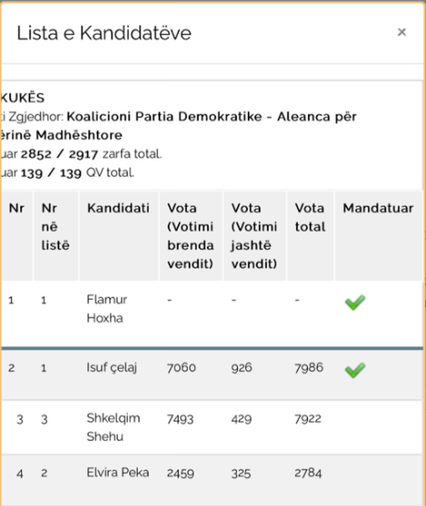Click total votes 7986 cell
Viewport: 426px width, 506px height.
coord(309,368)
